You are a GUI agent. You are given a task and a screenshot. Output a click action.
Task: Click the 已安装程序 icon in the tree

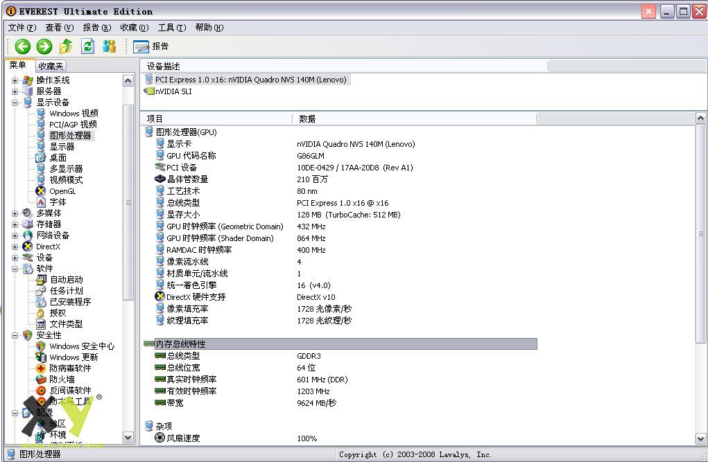pyautogui.click(x=41, y=302)
